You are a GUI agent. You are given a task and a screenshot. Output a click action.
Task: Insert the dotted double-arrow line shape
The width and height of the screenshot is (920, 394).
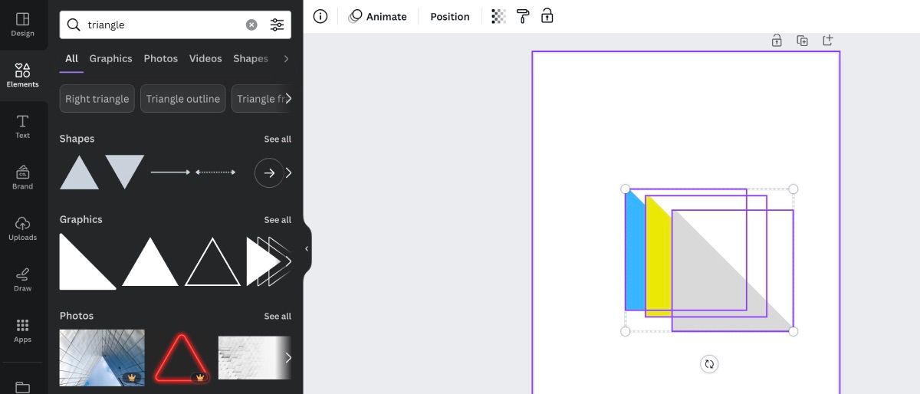click(215, 172)
